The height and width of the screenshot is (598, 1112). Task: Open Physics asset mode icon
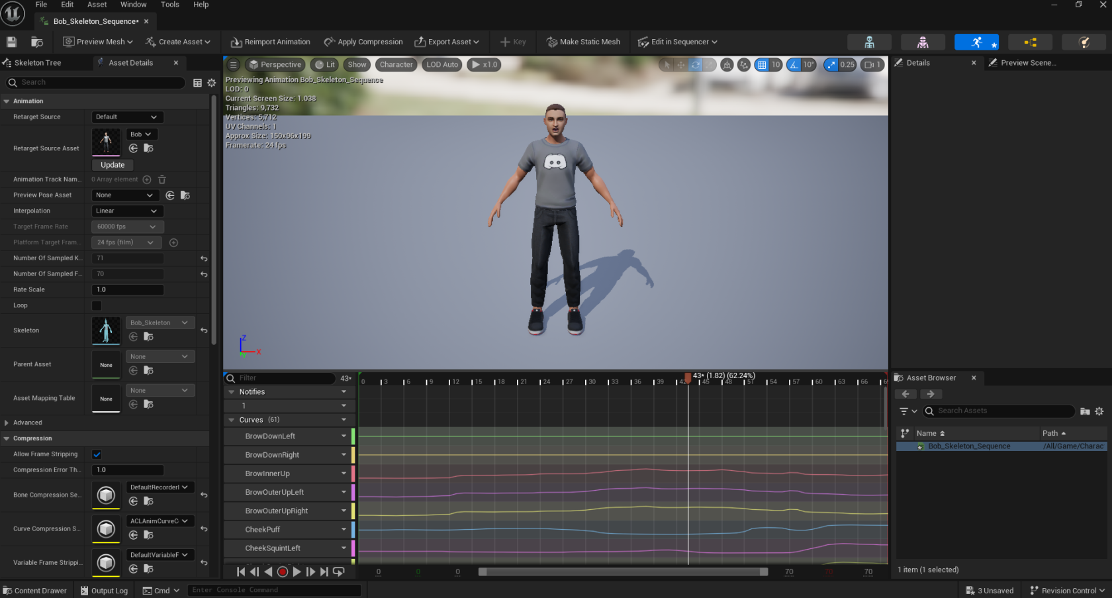click(x=1084, y=42)
